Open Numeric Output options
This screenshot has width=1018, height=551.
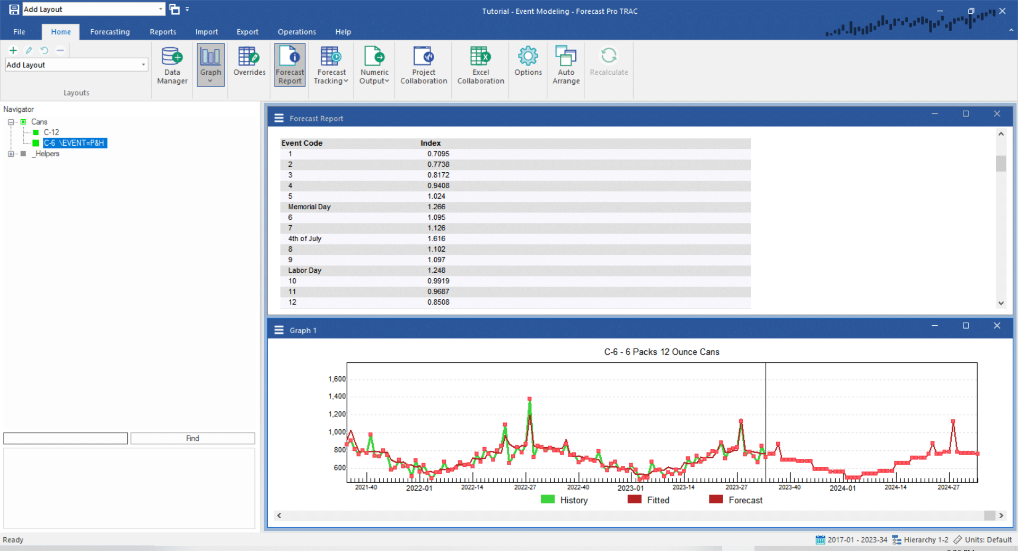pos(374,65)
